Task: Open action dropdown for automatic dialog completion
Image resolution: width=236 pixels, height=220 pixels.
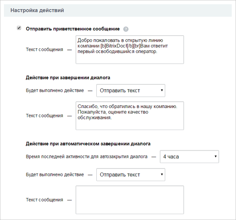Action: click(x=131, y=174)
